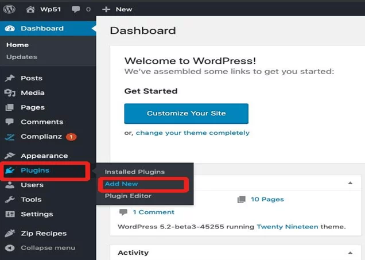Image resolution: width=365 pixels, height=260 pixels.
Task: Open the 10 Pages link
Action: pyautogui.click(x=267, y=199)
